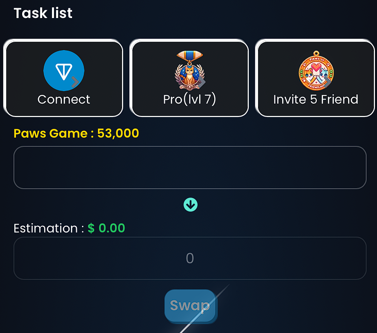Click the green $ 0.00 estimation value
Screen dimensions: 377x333
coord(106,228)
